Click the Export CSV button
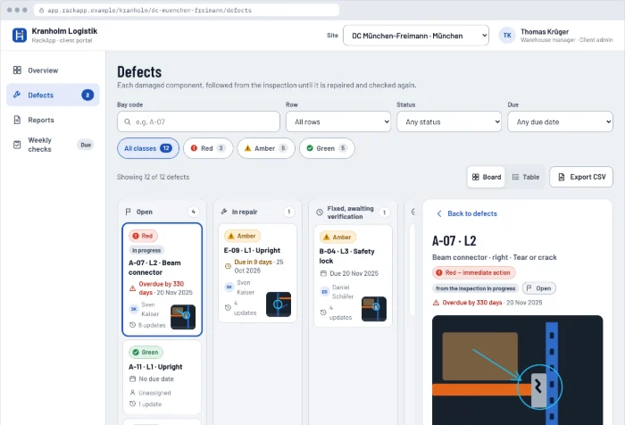The image size is (625, 425). (581, 177)
